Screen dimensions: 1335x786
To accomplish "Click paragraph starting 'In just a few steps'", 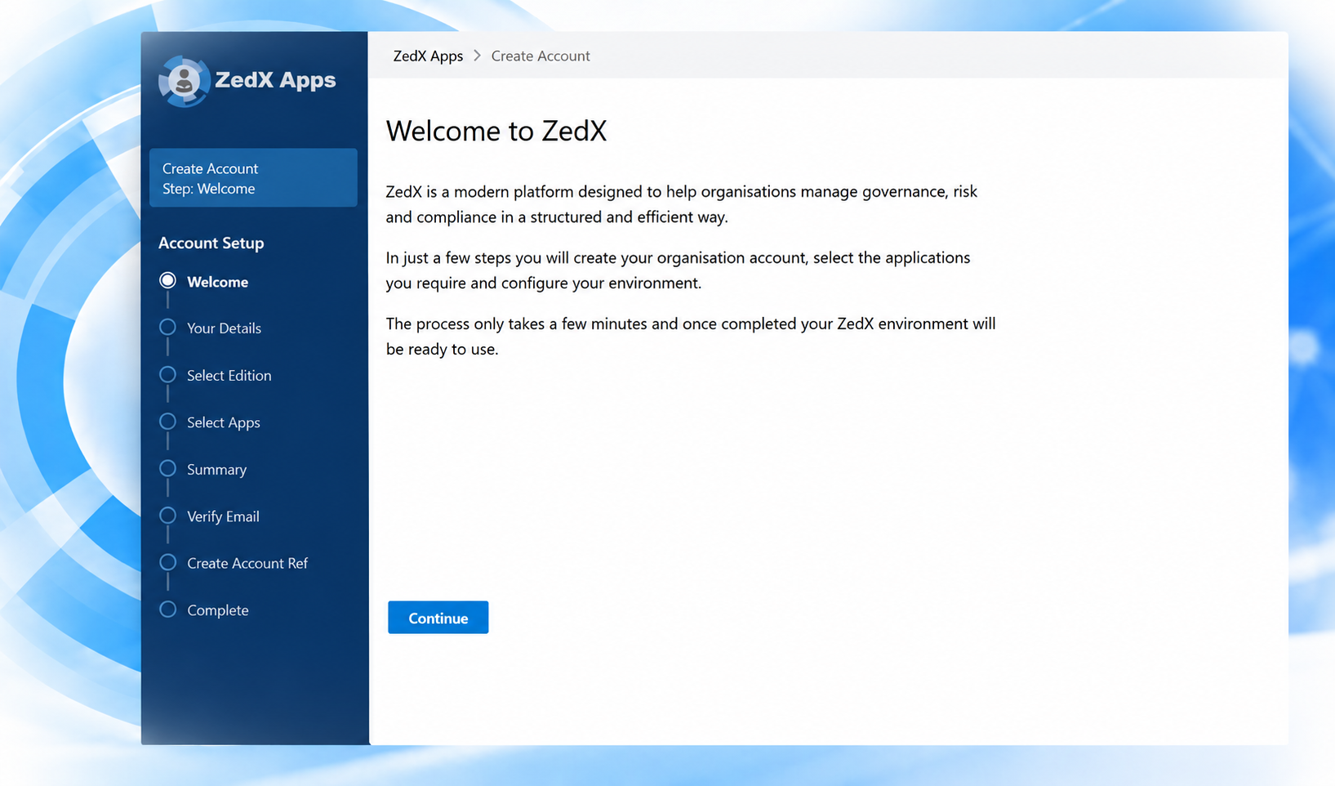I will click(679, 270).
